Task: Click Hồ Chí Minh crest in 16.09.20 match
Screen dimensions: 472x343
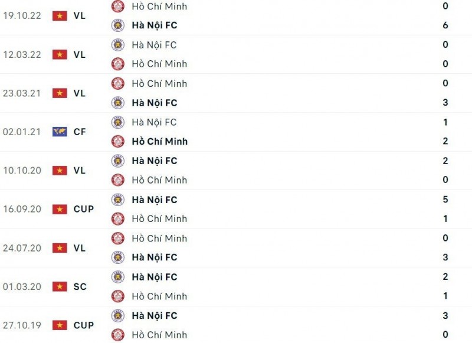Action: [x=118, y=218]
